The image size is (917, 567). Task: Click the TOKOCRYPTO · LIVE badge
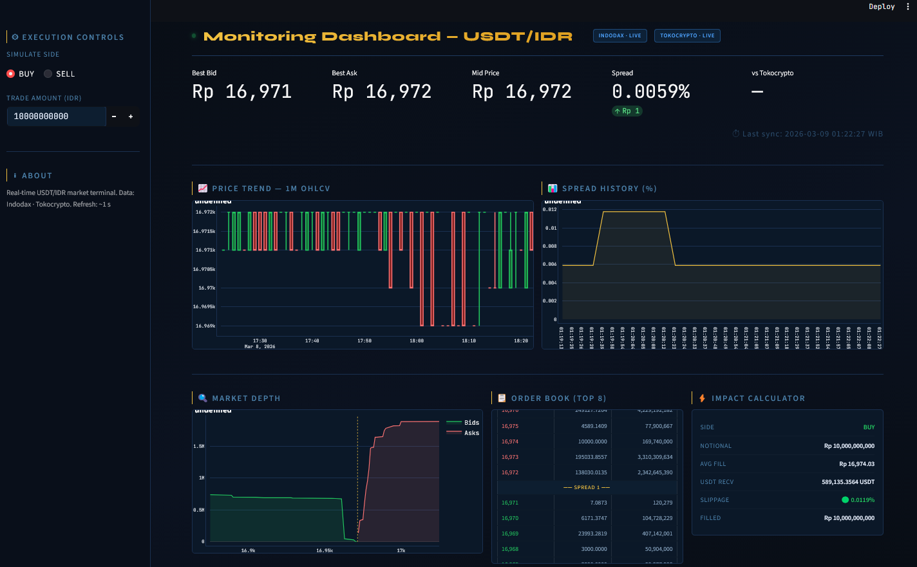687,36
